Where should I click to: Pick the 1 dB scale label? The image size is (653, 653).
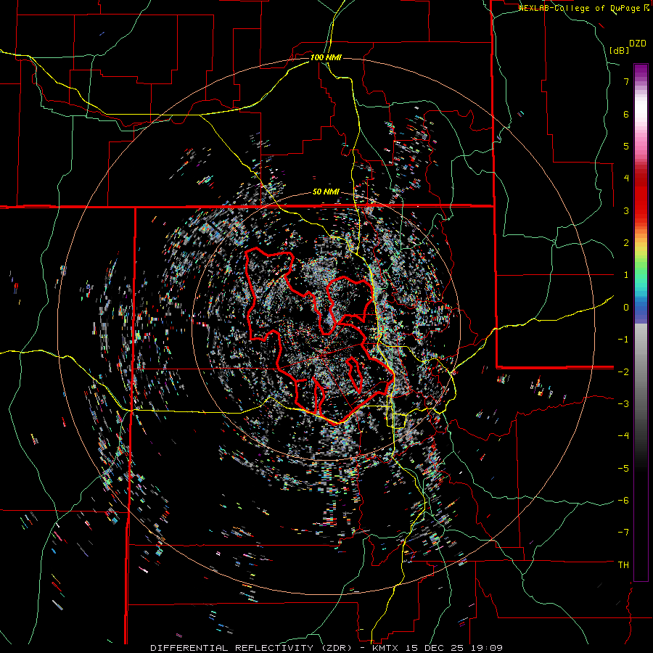coord(626,275)
